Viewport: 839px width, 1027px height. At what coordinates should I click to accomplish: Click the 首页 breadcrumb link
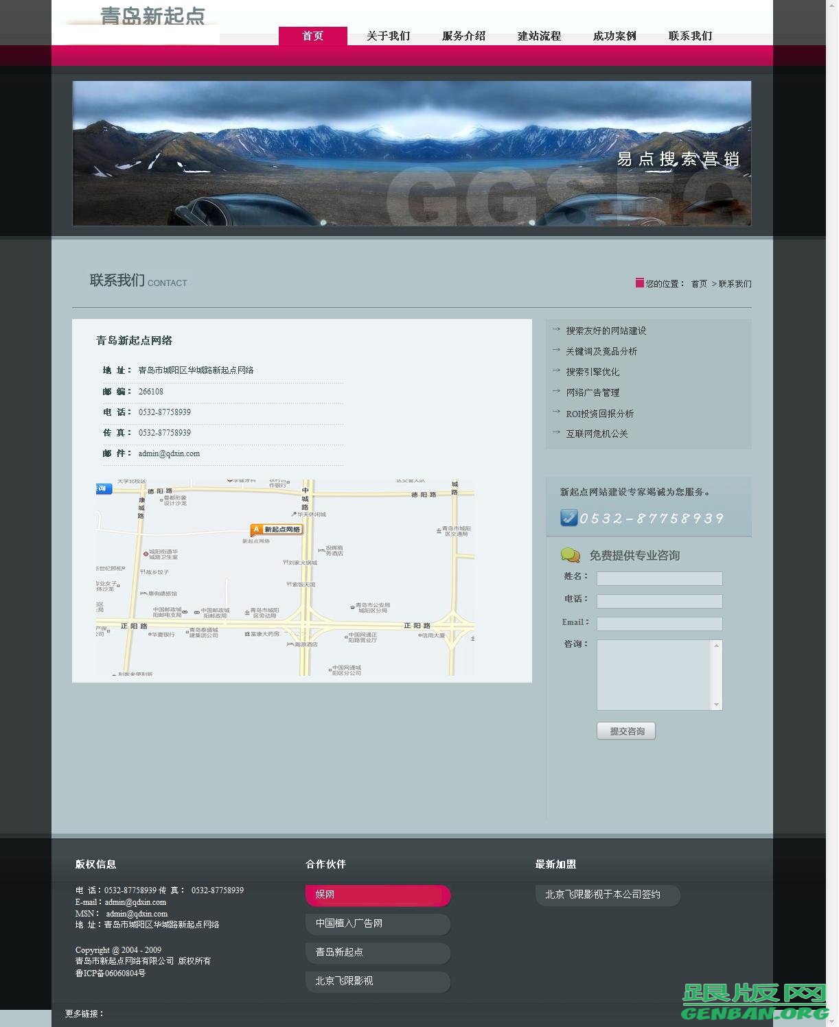click(x=699, y=283)
